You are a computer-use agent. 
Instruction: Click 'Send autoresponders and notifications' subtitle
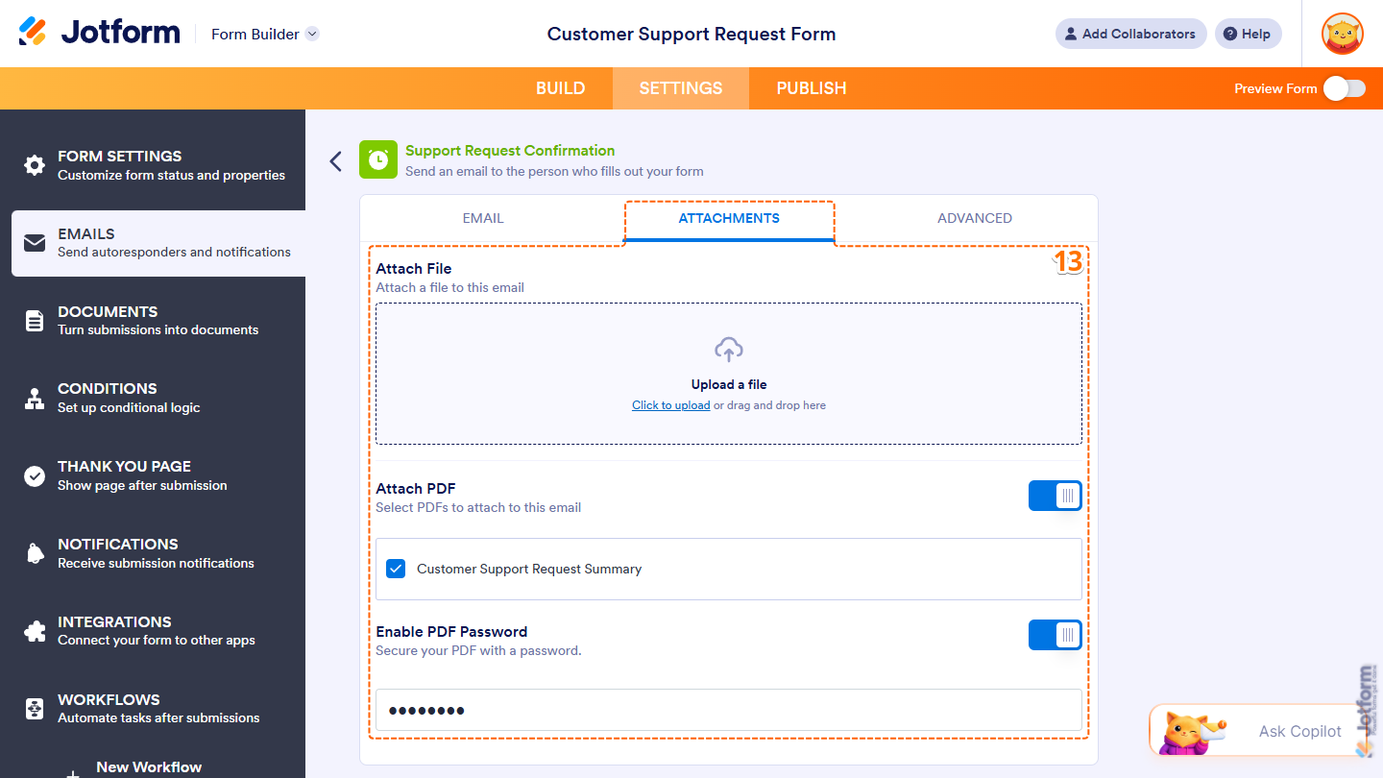174,253
